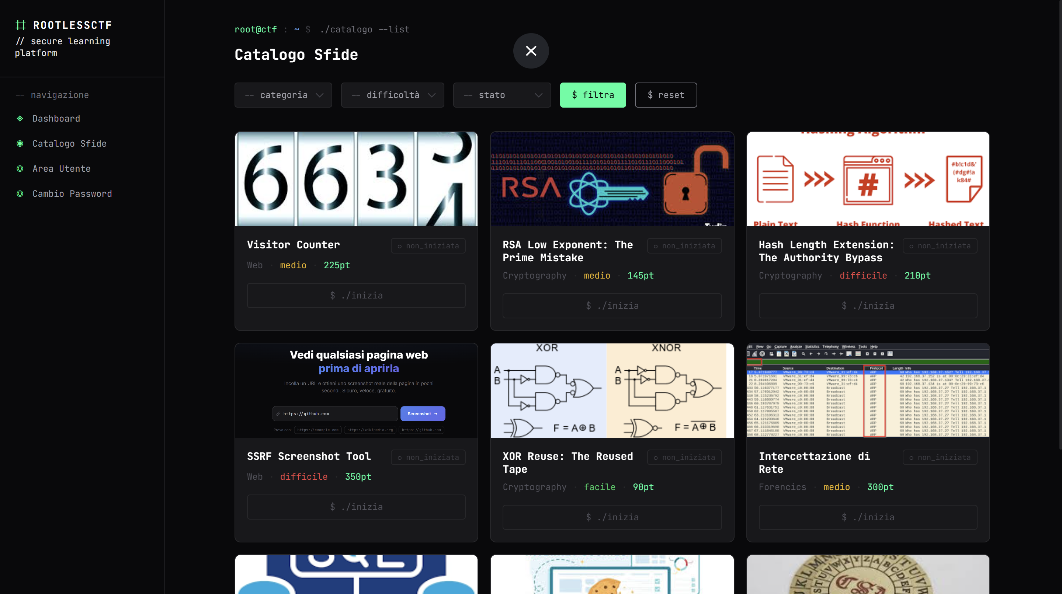
Task: Click the facile difficulty label
Action: coord(600,487)
